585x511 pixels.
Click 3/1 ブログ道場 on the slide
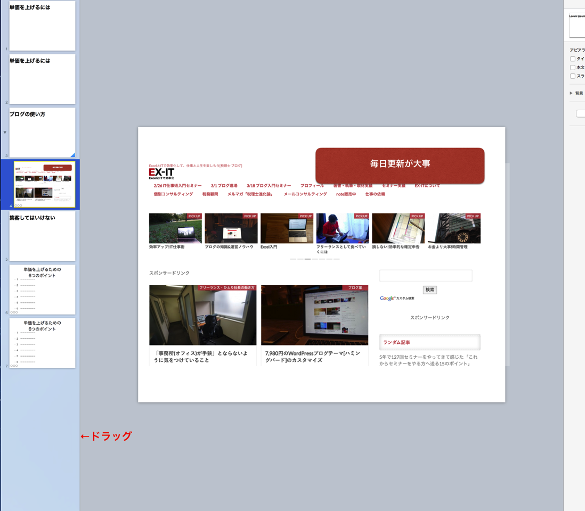point(224,186)
